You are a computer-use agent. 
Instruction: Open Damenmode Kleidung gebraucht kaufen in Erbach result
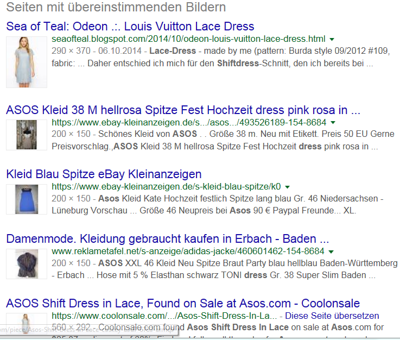pos(168,238)
